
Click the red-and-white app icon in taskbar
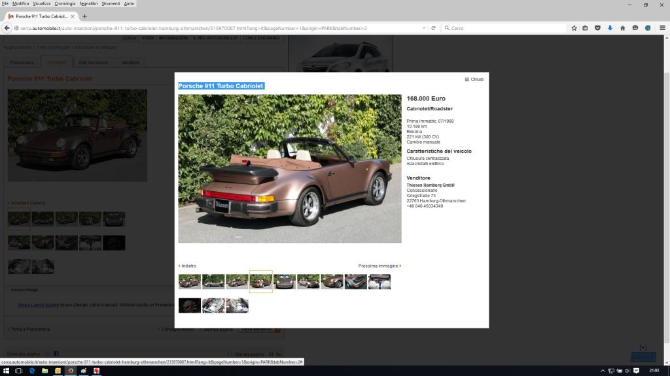click(97, 371)
